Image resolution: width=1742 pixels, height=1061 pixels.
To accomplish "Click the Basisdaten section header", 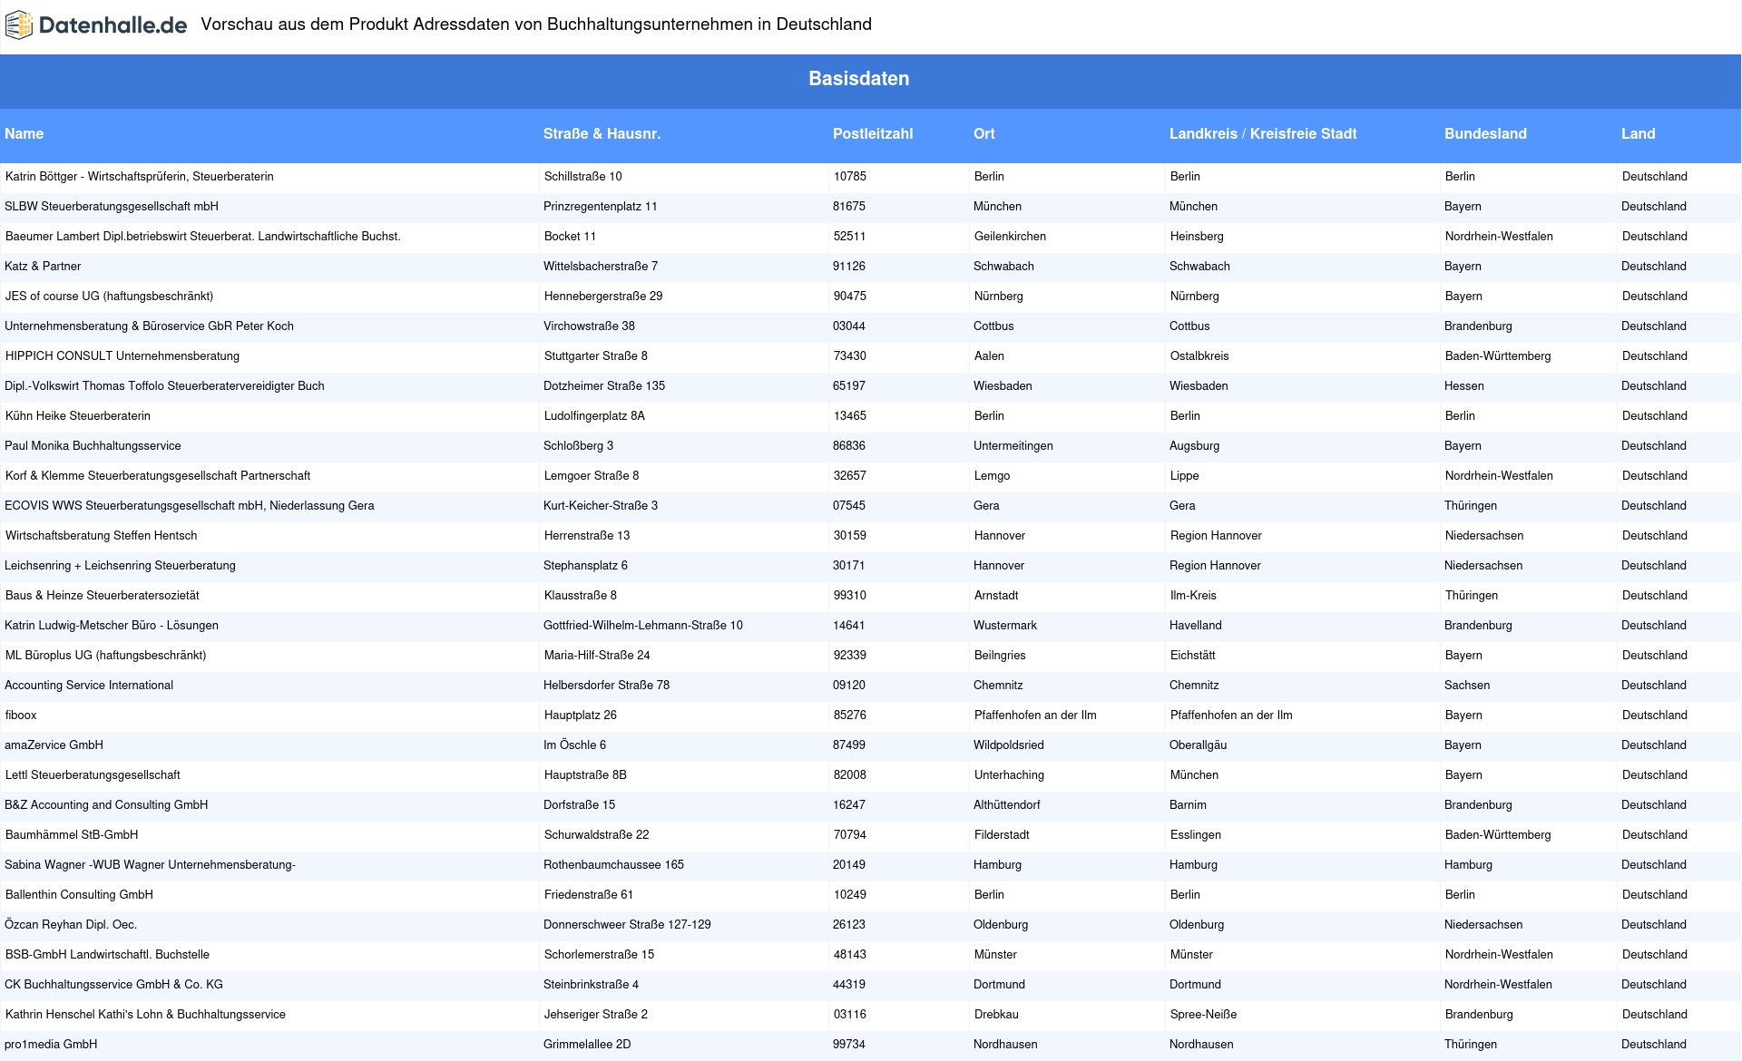I will coord(859,79).
